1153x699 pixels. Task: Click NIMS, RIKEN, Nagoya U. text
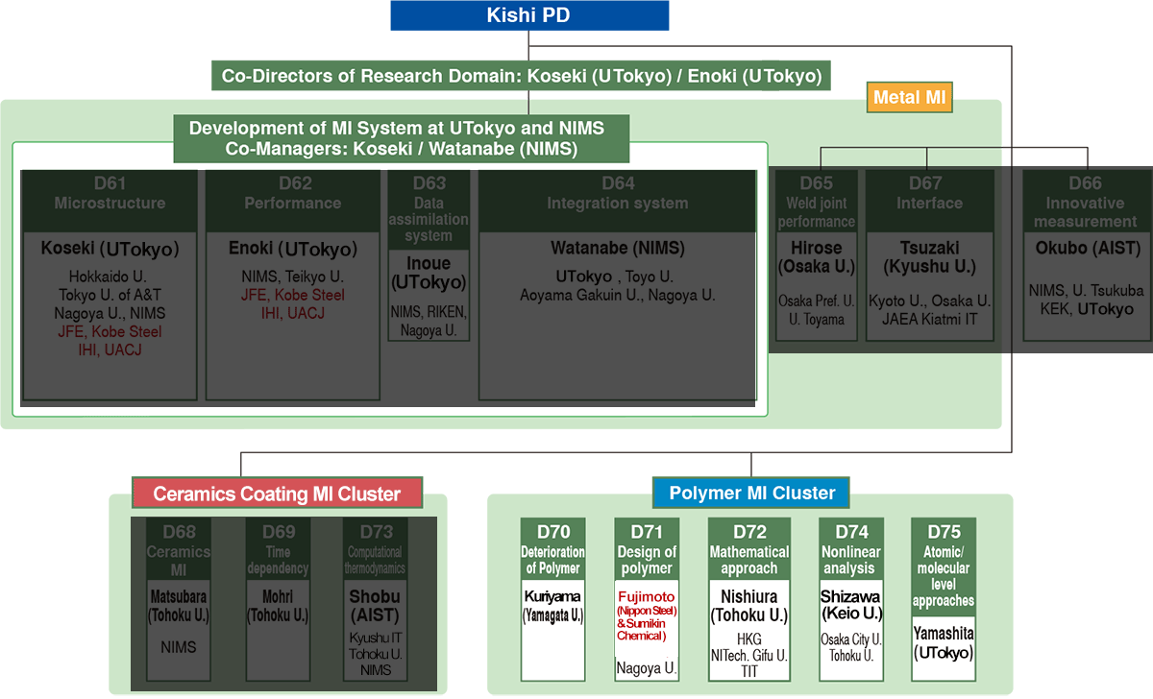pyautogui.click(x=429, y=321)
